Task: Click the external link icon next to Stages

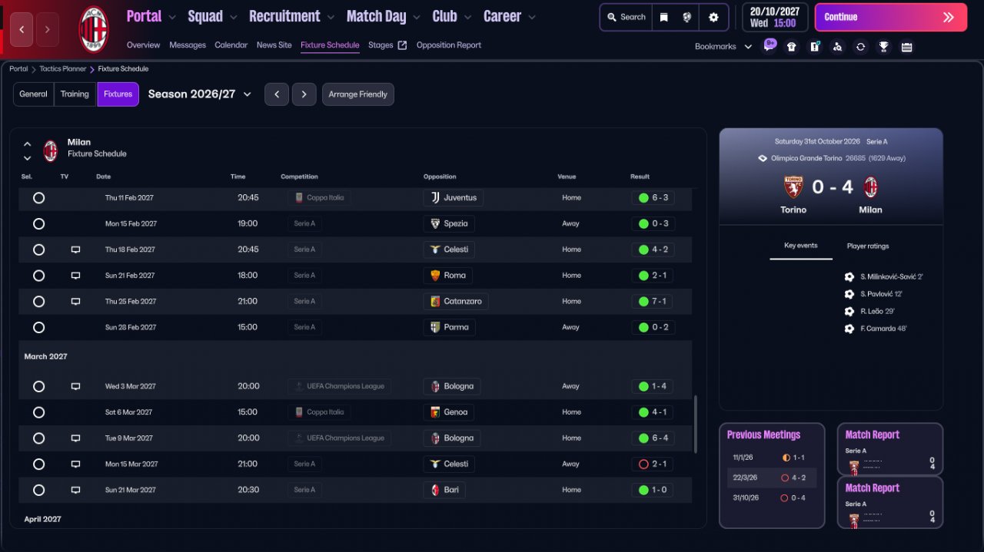Action: click(x=402, y=45)
